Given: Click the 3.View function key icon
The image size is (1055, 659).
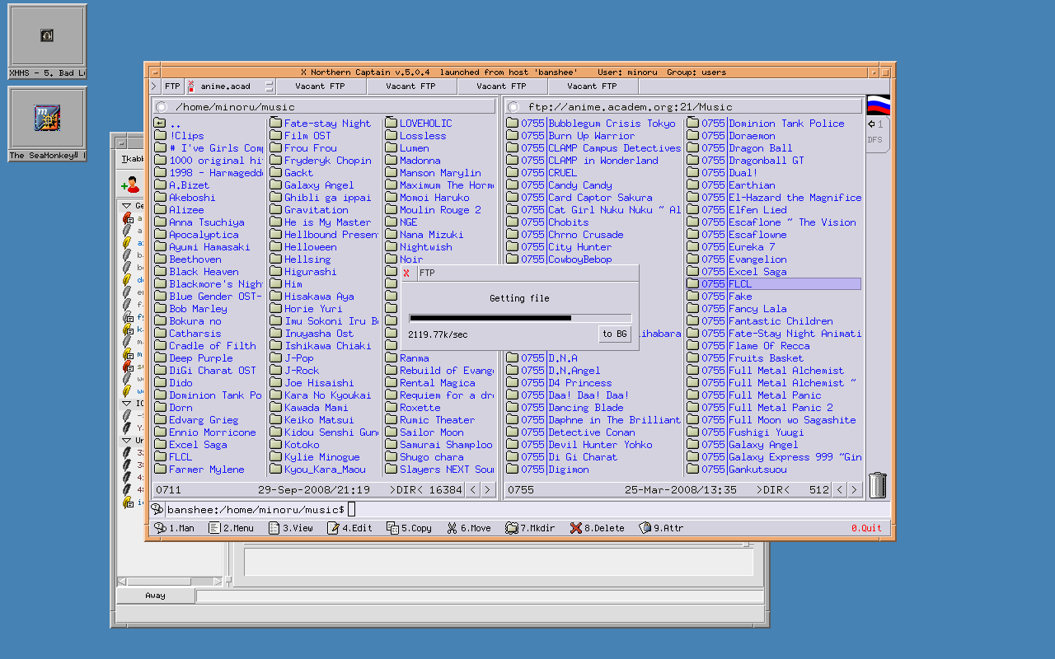Looking at the screenshot, I should (x=274, y=528).
